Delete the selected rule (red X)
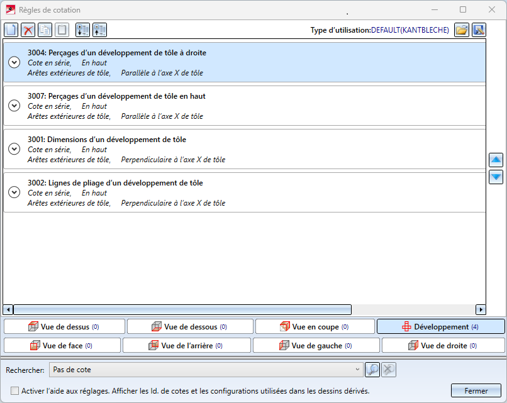The height and width of the screenshot is (403, 507). (x=28, y=30)
